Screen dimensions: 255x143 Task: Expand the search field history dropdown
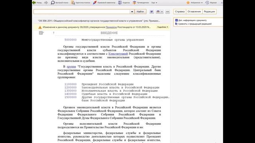tap(132, 12)
